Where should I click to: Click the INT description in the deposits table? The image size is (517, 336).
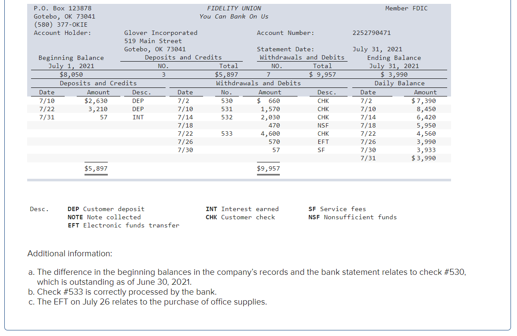[138, 117]
